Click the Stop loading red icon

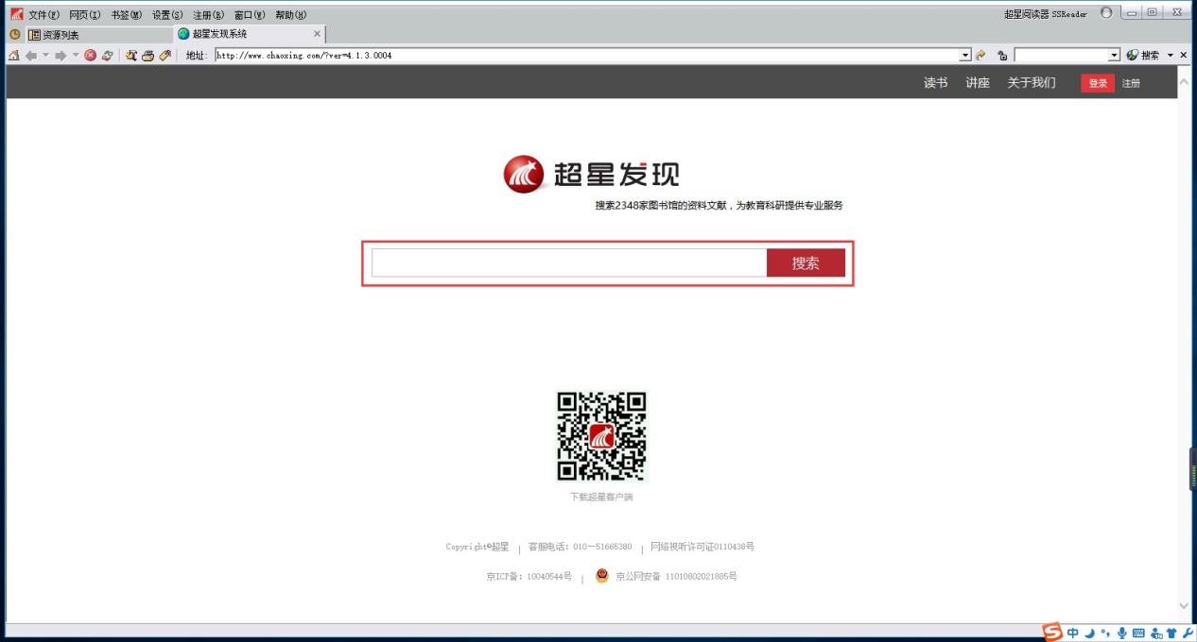coord(90,55)
